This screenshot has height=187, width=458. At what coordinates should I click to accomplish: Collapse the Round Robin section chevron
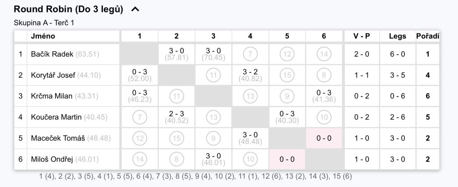(135, 9)
